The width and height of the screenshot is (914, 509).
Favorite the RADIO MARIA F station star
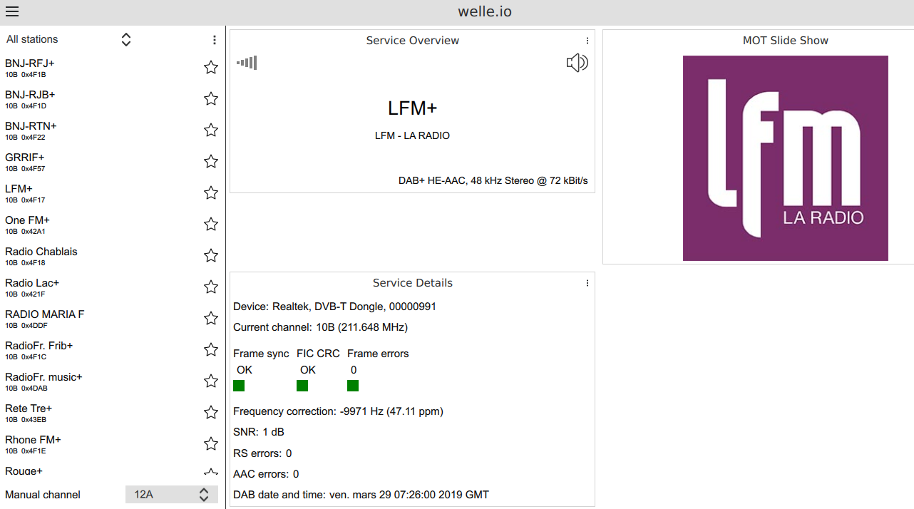[211, 319]
